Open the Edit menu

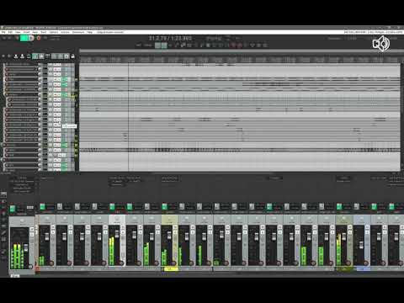coord(10,32)
